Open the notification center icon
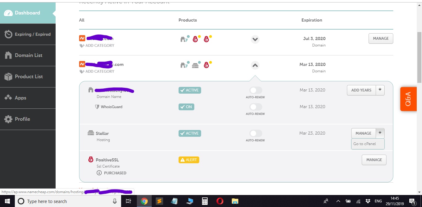The width and height of the screenshot is (422, 207). point(412,201)
